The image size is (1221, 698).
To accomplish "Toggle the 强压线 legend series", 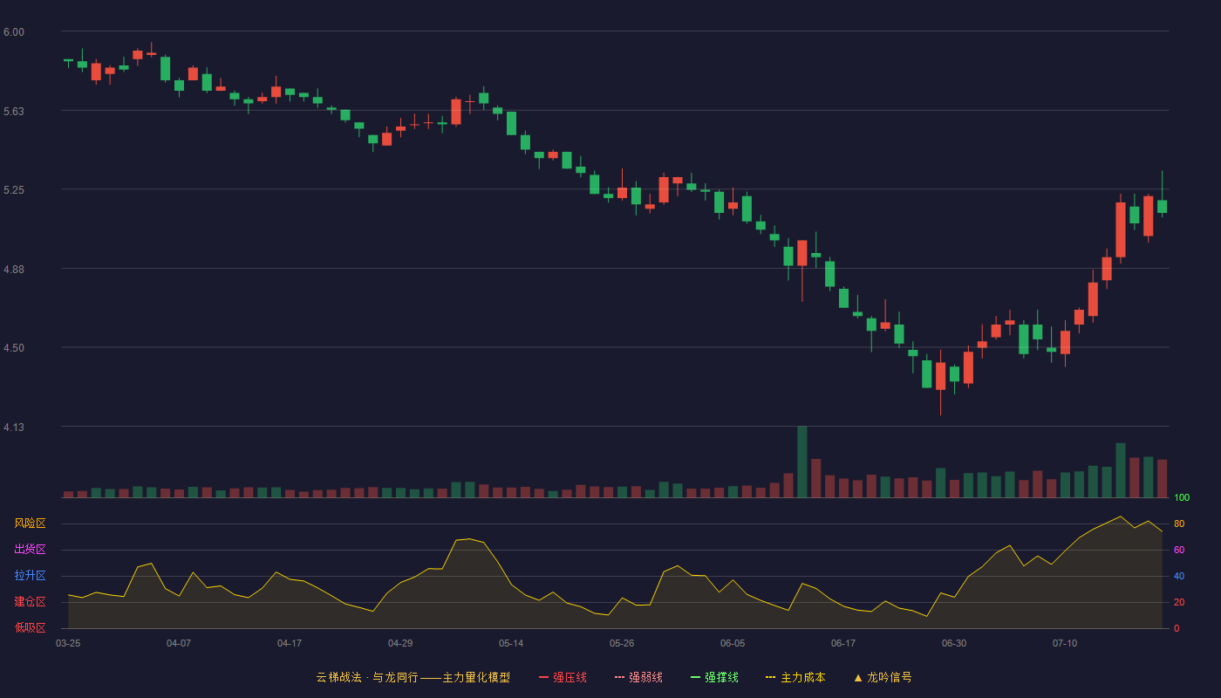I will point(563,677).
